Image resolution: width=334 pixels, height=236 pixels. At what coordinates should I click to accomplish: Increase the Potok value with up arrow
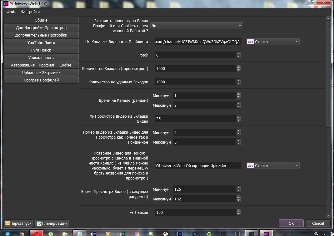click(238, 53)
